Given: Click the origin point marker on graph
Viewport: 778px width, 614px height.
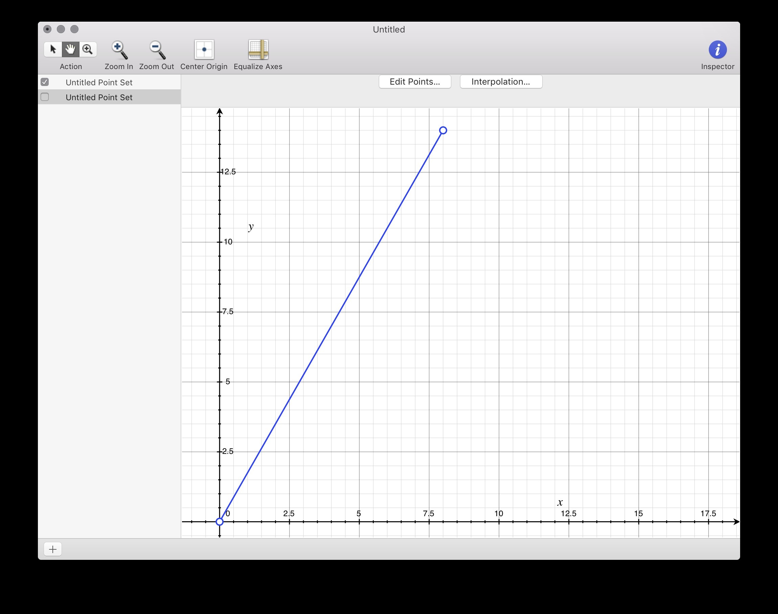Looking at the screenshot, I should [220, 522].
